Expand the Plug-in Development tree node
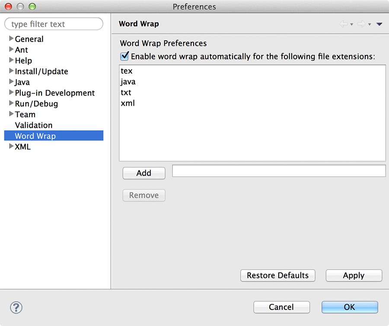 point(11,92)
